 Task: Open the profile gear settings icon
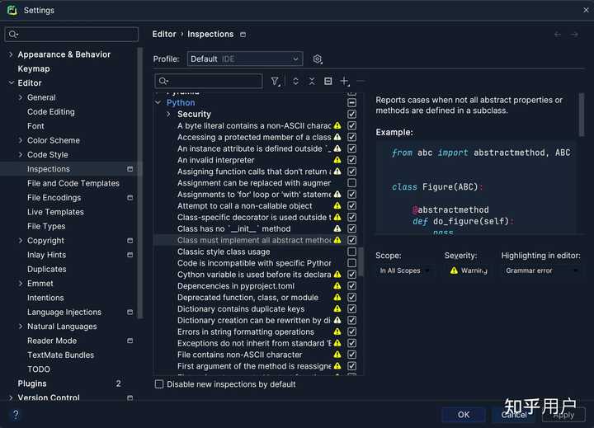318,59
